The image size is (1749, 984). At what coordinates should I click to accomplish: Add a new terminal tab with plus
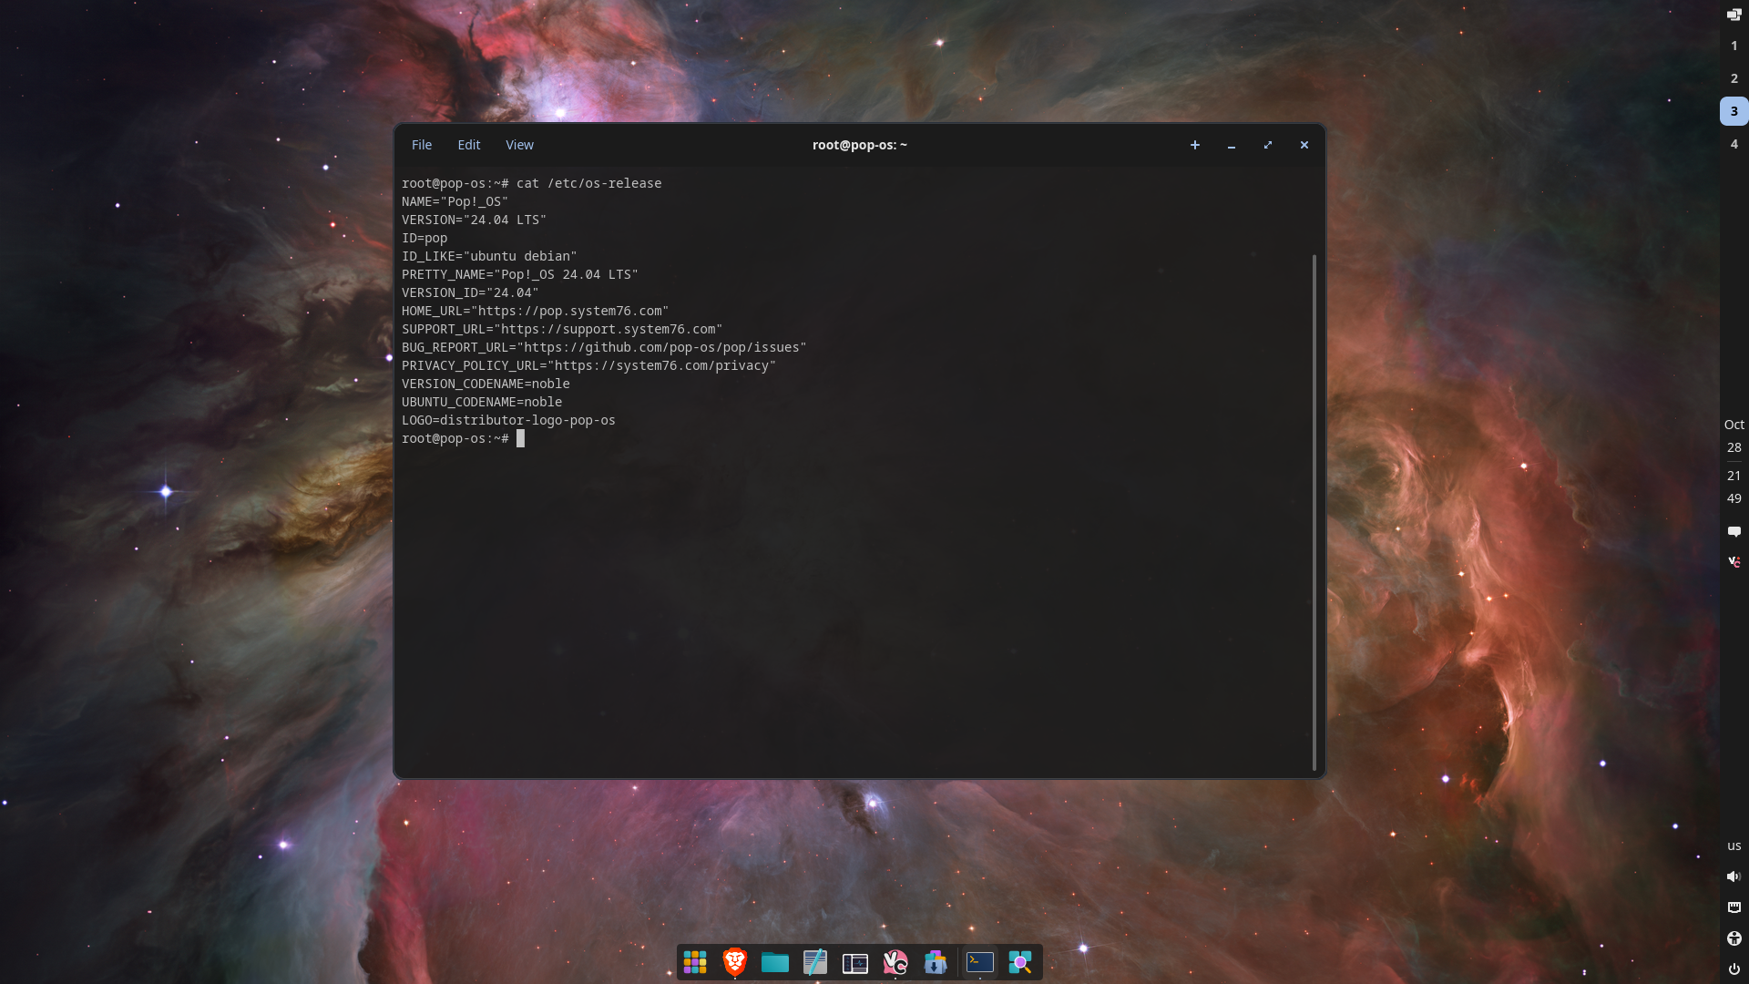coord(1194,145)
